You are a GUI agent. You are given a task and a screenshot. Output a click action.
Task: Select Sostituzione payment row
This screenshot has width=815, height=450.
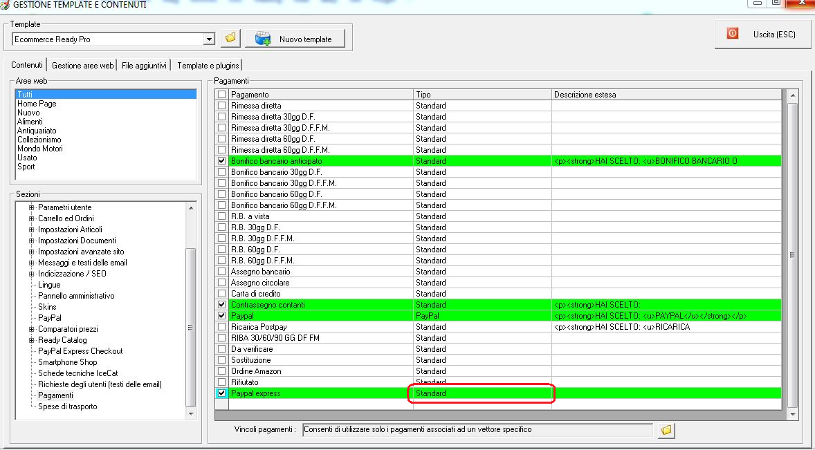click(498, 360)
